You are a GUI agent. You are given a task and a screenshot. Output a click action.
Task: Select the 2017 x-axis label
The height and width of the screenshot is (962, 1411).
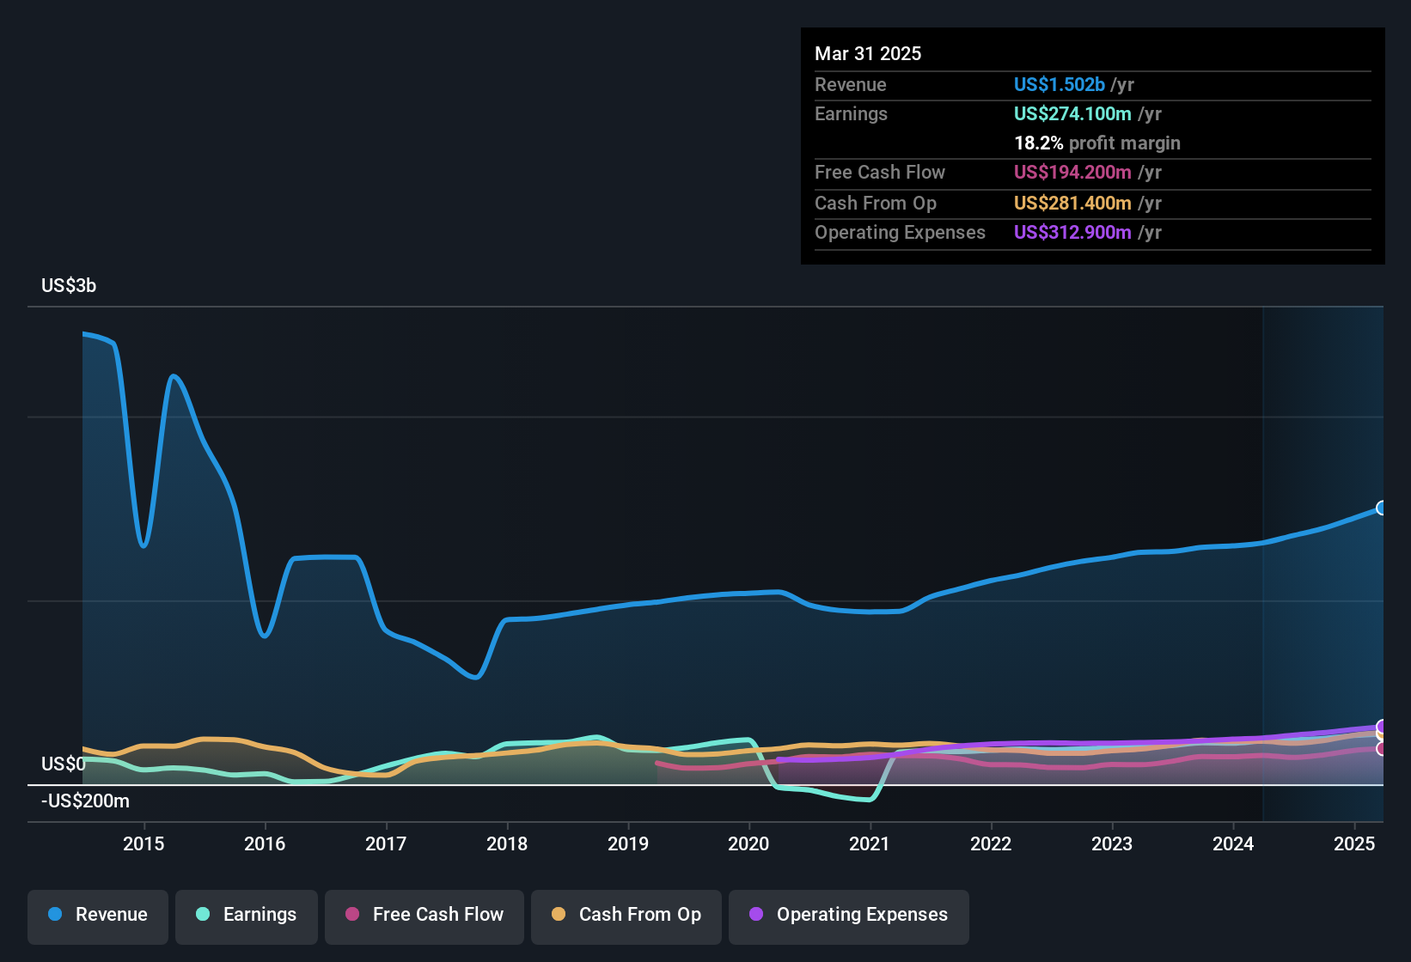pos(386,843)
